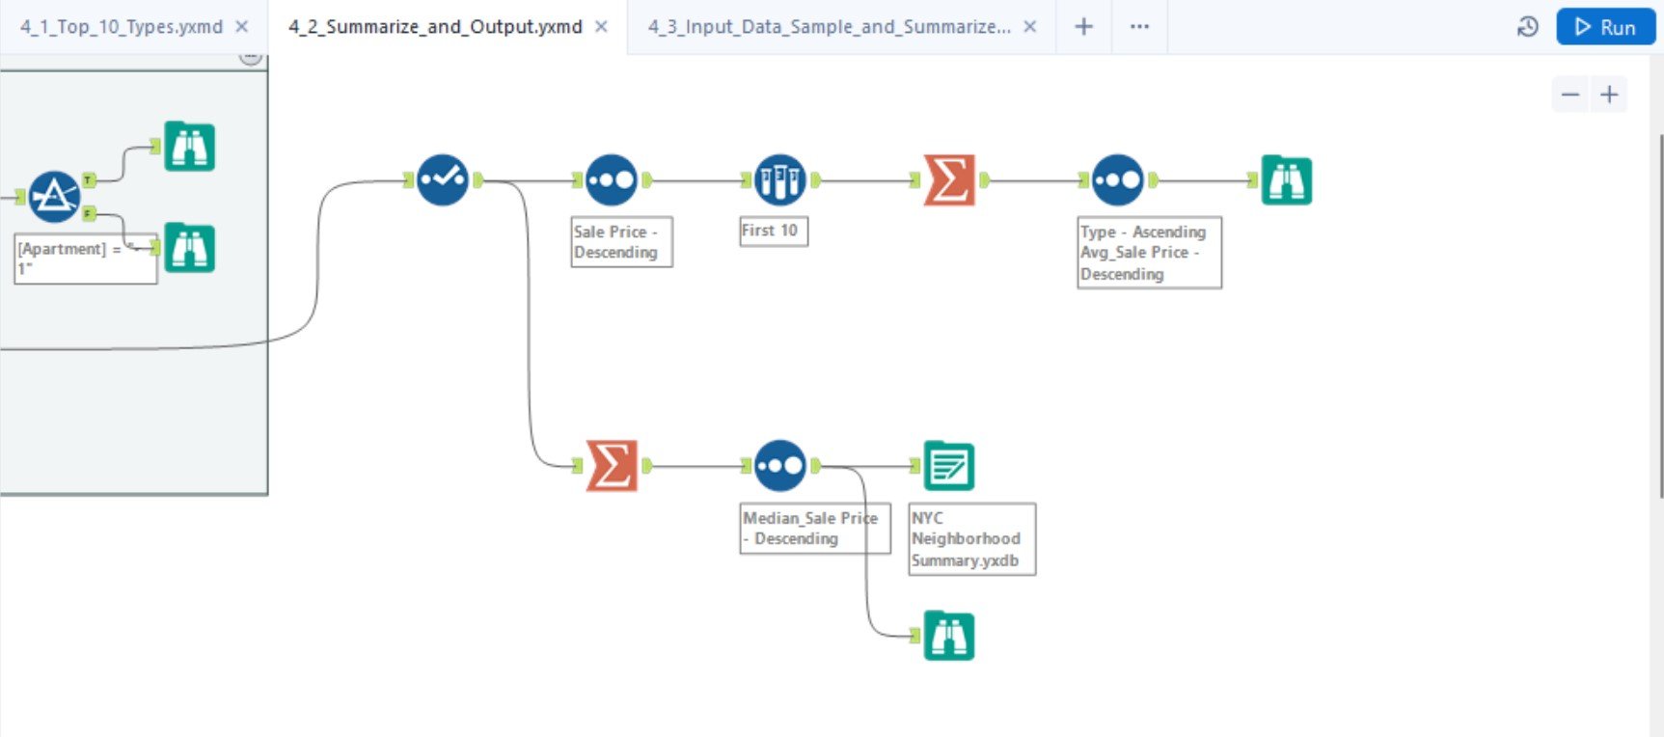This screenshot has height=737, width=1664.
Task: Click the Filter tool True output anchor
Action: (89, 180)
